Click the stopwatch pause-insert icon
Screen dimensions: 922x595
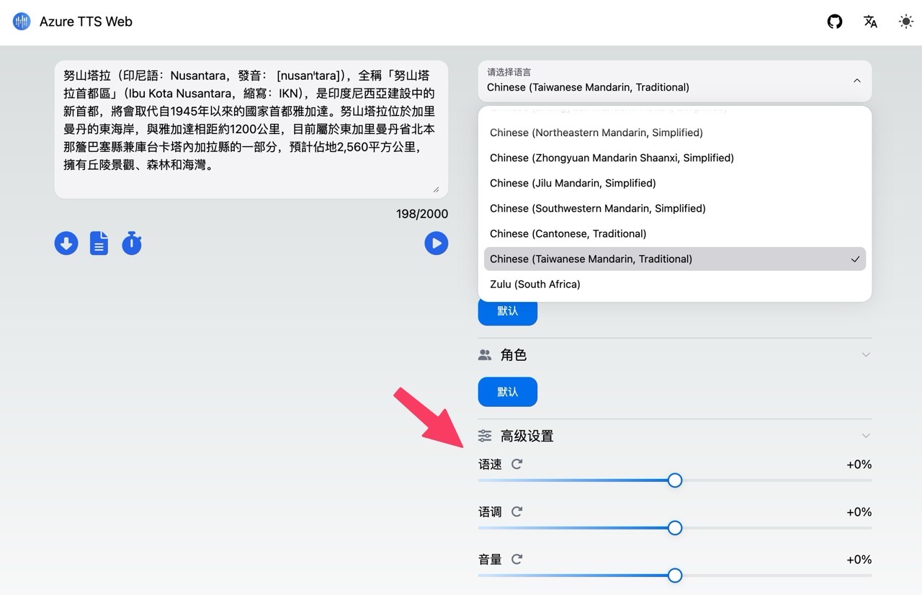click(x=131, y=243)
